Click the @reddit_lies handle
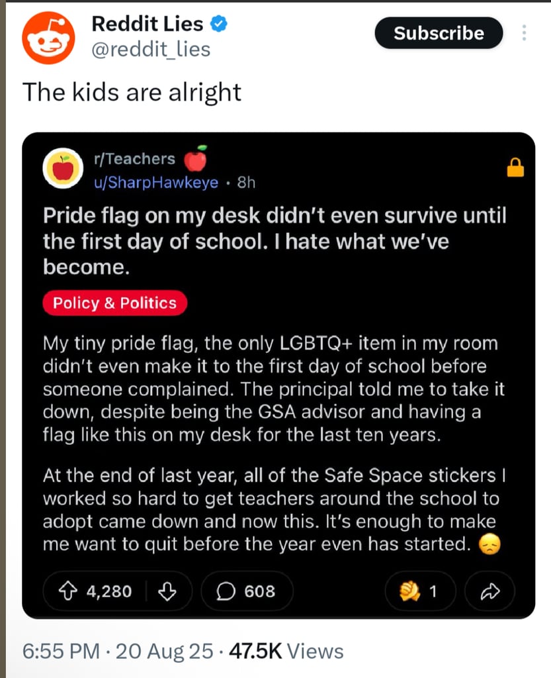The height and width of the screenshot is (678, 551). 151,49
